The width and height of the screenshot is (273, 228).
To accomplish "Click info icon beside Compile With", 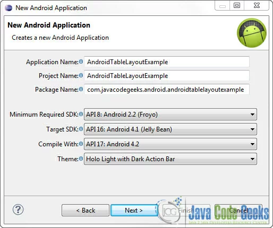I will (x=81, y=144).
